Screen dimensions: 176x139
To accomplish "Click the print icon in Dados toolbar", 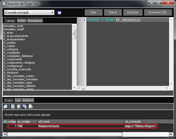I will (5, 106).
